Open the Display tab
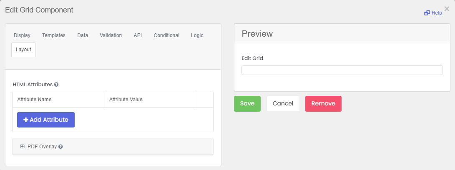 click(22, 35)
